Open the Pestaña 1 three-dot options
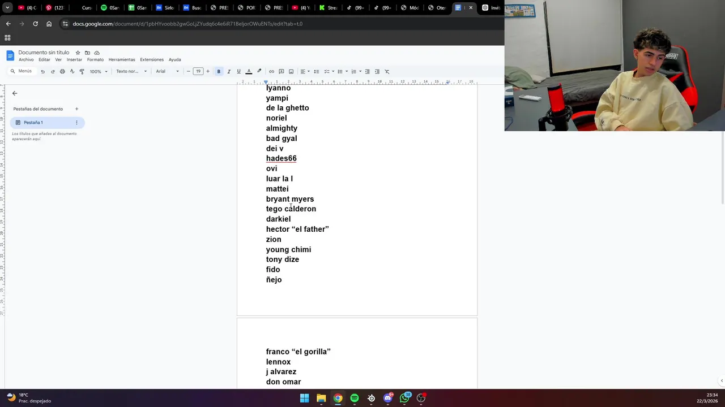Screen dimensions: 725x407 coord(76,123)
